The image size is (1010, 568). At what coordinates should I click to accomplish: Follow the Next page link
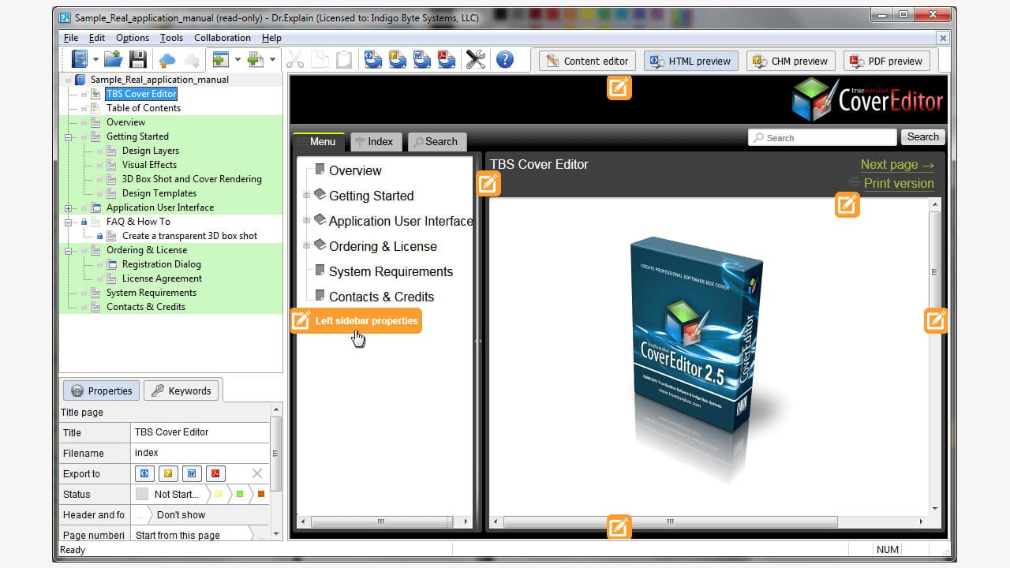point(896,164)
